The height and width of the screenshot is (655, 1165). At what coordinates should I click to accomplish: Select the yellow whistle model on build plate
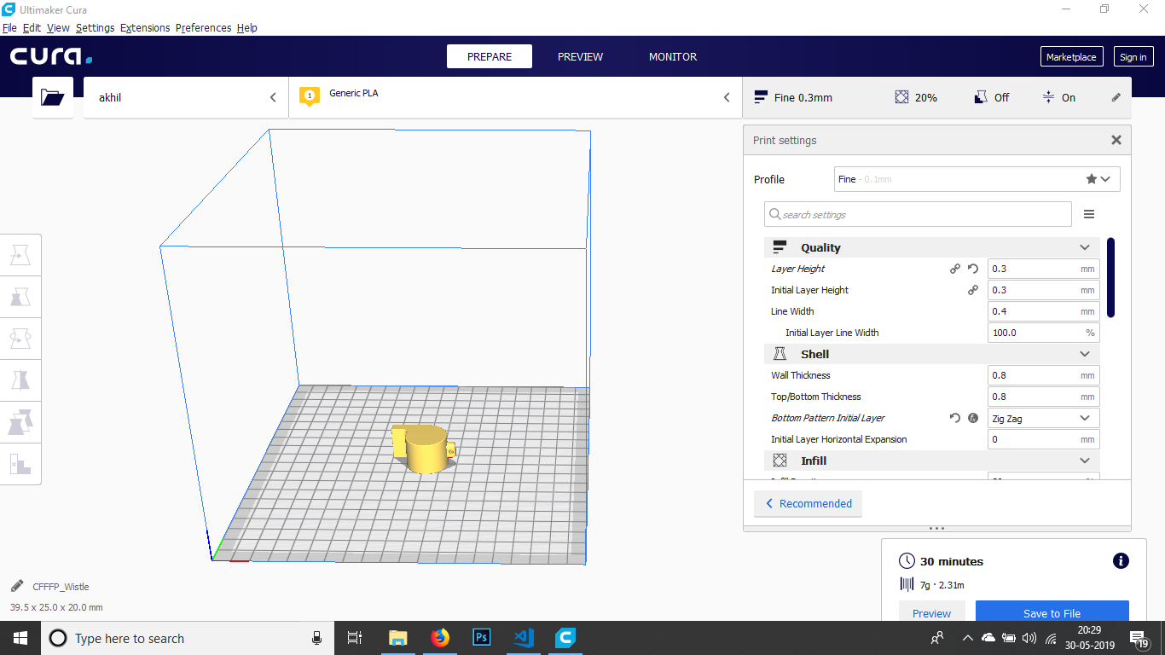pyautogui.click(x=425, y=449)
